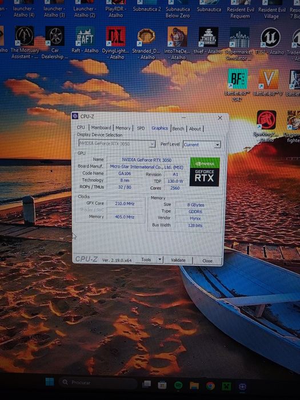Open the SparkingZ... Atalho desktop icon
The width and height of the screenshot is (300, 400).
[266, 126]
